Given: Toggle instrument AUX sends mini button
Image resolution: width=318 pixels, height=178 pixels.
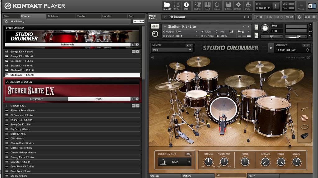Looking at the screenshot, I should coord(310,32).
